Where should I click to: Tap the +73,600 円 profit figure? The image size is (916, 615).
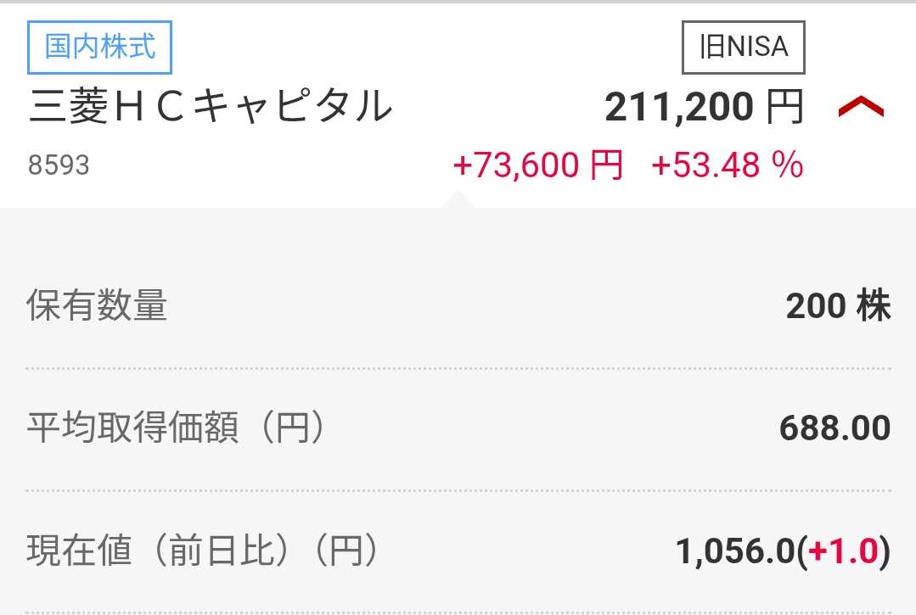click(x=537, y=165)
